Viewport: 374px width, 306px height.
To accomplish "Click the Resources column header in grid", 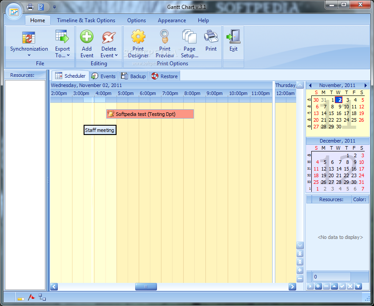I will pos(331,199).
